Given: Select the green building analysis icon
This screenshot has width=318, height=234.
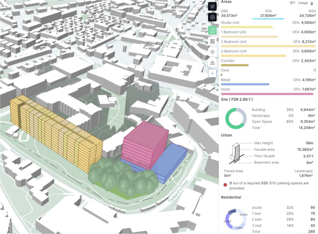Looking at the screenshot, I should tap(212, 30).
